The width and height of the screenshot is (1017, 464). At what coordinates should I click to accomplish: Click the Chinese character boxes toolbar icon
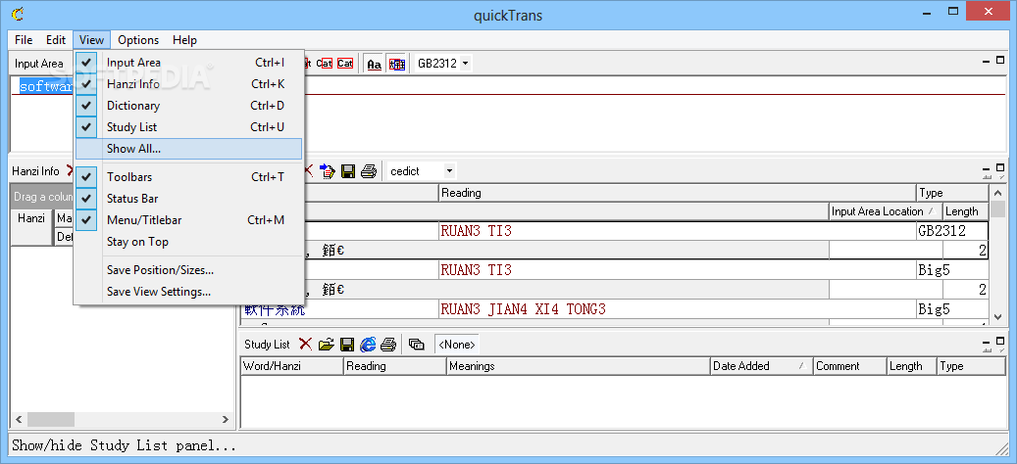pyautogui.click(x=396, y=64)
